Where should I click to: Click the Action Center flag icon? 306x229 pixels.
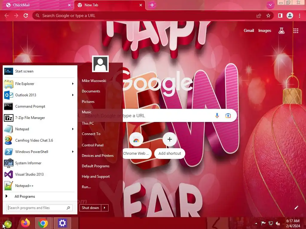coord(263,223)
